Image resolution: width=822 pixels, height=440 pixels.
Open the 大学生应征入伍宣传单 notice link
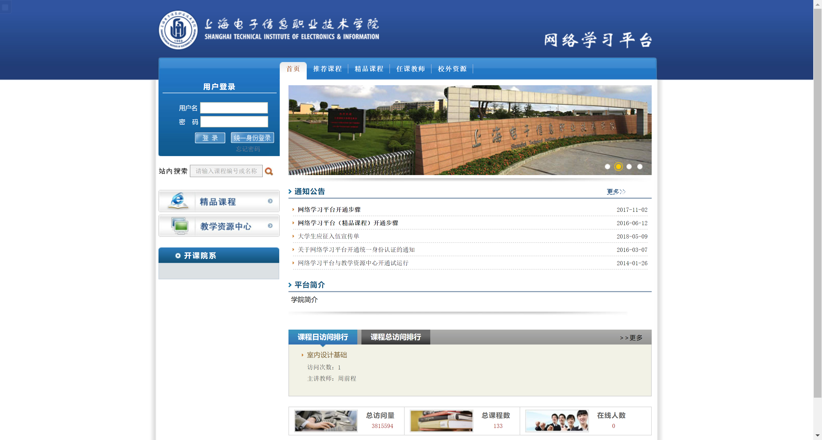click(x=328, y=236)
